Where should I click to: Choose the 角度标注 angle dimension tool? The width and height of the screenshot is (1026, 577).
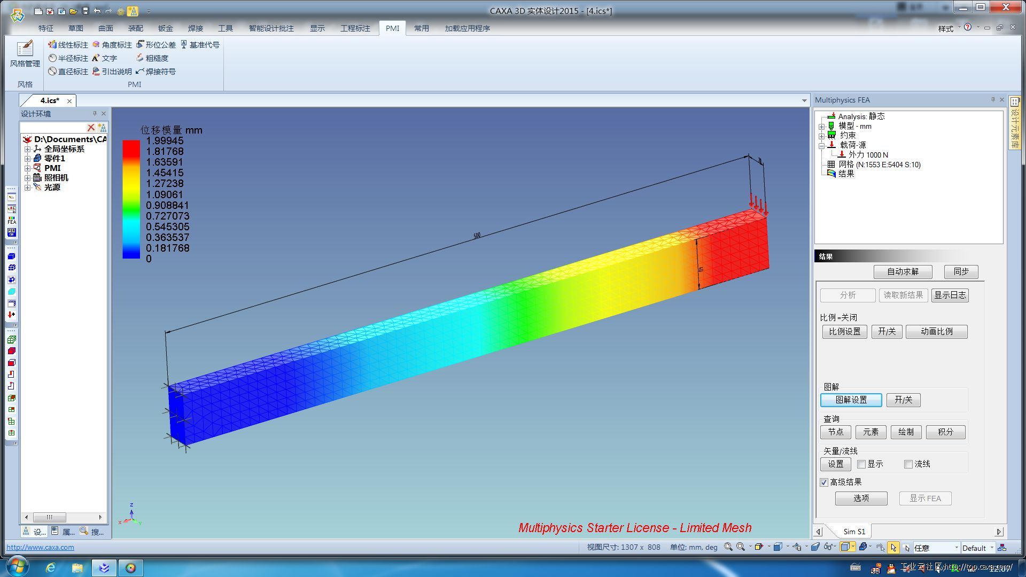[x=112, y=45]
